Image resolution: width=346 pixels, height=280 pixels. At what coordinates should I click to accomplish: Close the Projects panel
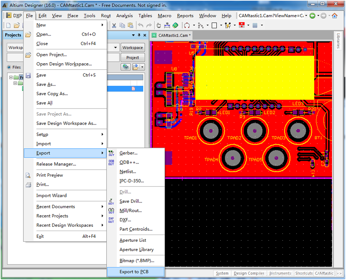click(145, 35)
